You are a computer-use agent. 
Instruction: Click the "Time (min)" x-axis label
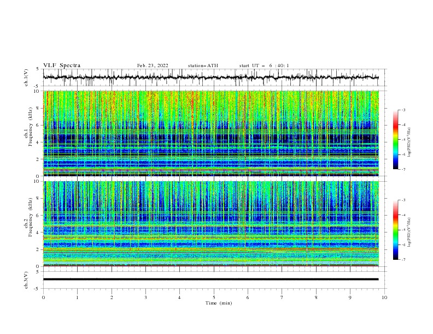coord(219,303)
